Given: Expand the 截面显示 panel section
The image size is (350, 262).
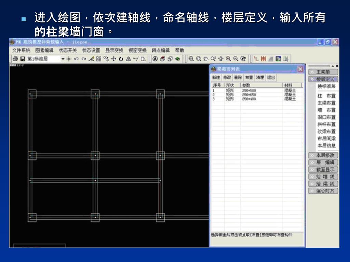Looking at the screenshot, I should pyautogui.click(x=323, y=170).
